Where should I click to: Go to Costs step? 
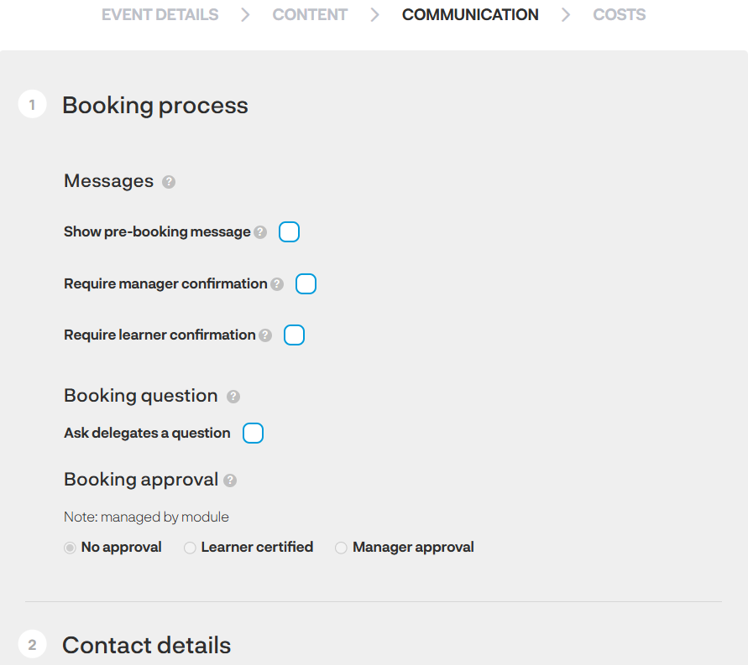point(620,15)
